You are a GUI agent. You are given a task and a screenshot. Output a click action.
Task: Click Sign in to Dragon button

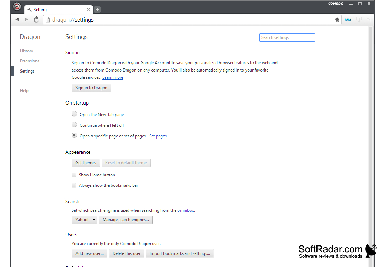click(x=91, y=88)
